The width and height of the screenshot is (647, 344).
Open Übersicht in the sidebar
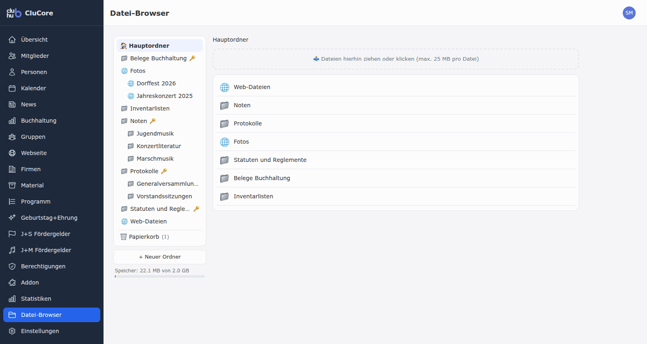click(x=52, y=40)
